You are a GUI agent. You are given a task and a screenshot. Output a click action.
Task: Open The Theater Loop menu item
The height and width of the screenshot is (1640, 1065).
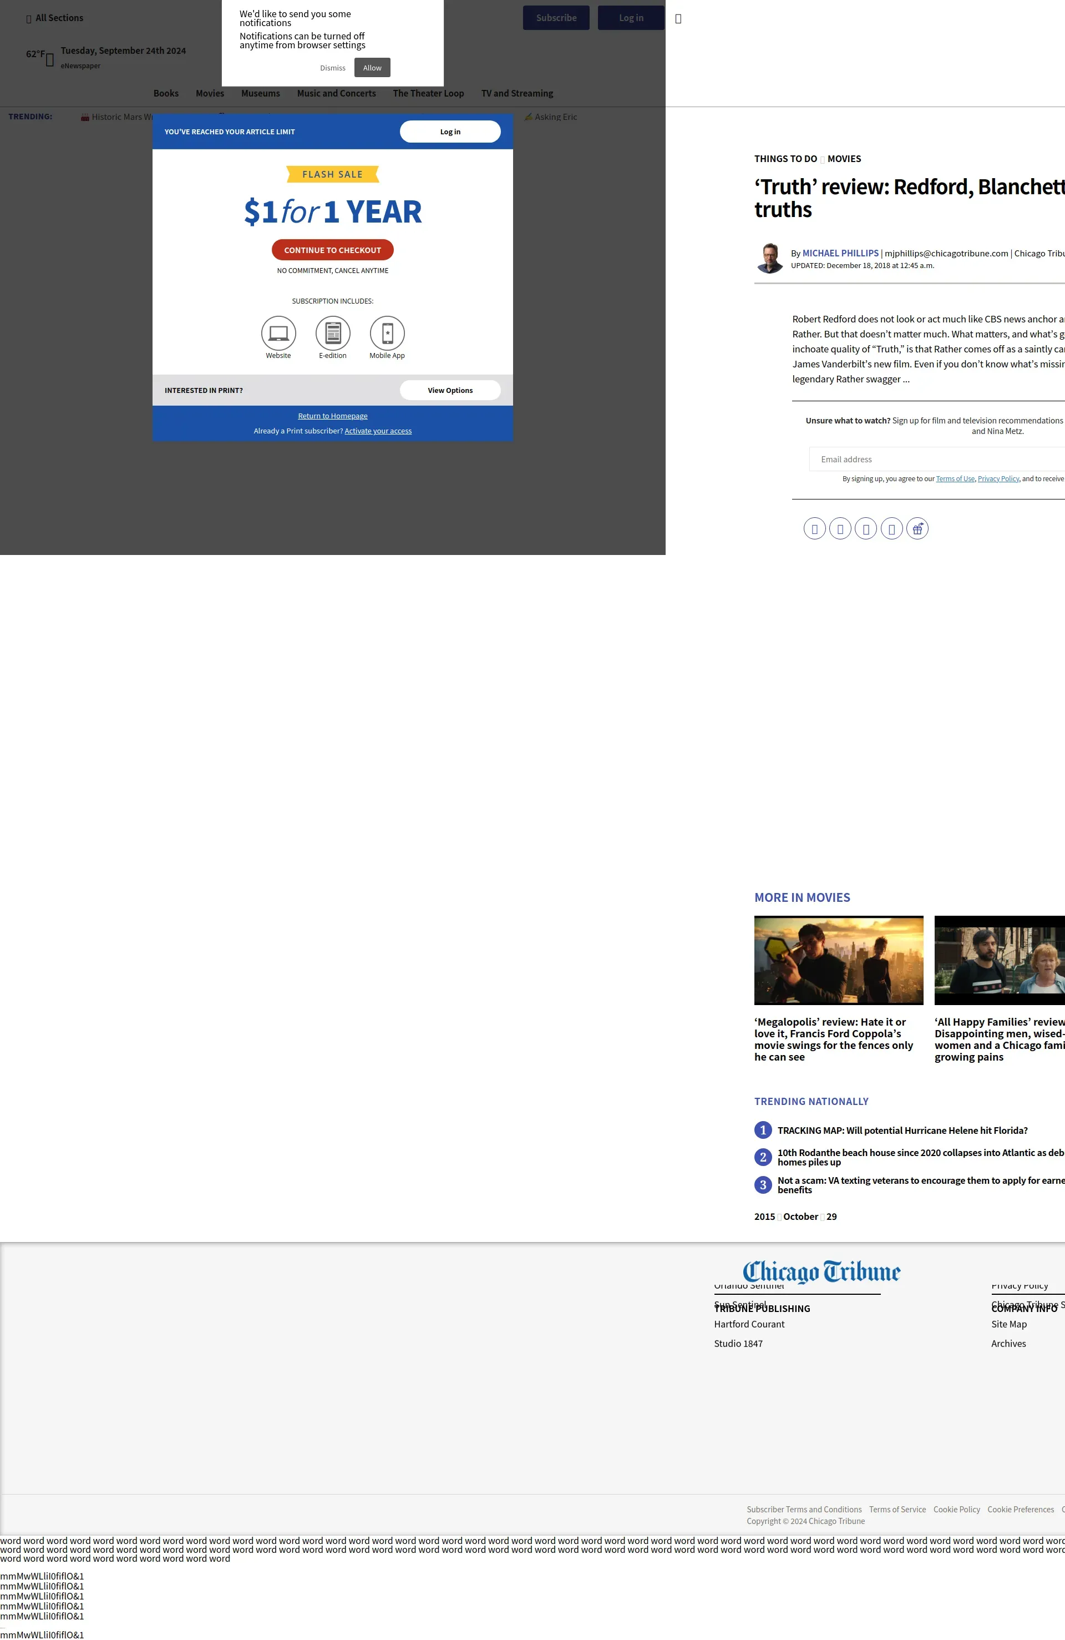pos(428,93)
